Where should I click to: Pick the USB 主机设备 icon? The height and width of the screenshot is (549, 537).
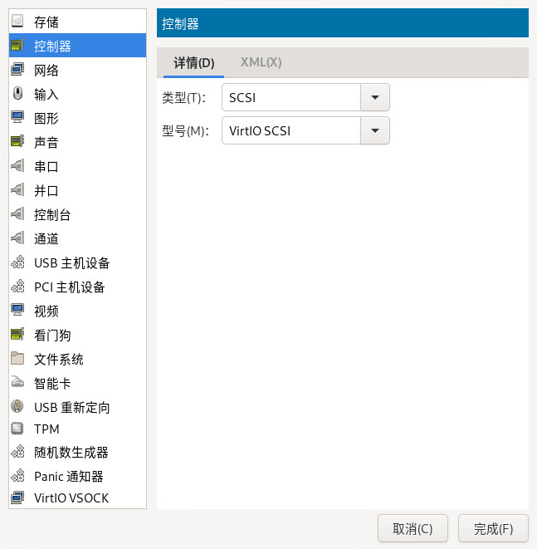click(x=17, y=262)
